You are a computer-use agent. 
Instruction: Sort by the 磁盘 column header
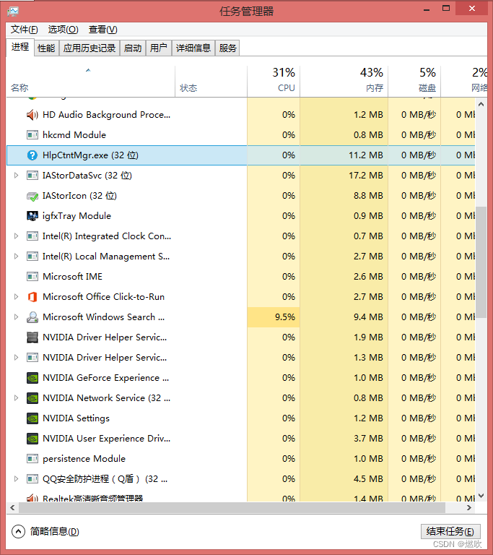point(414,82)
